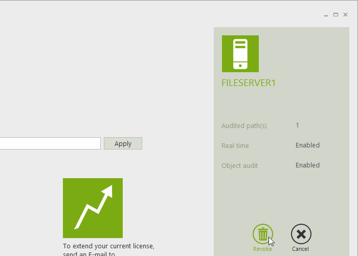This screenshot has width=358, height=256.
Task: Click the Enabled value beside Object audit
Action: coord(307,165)
